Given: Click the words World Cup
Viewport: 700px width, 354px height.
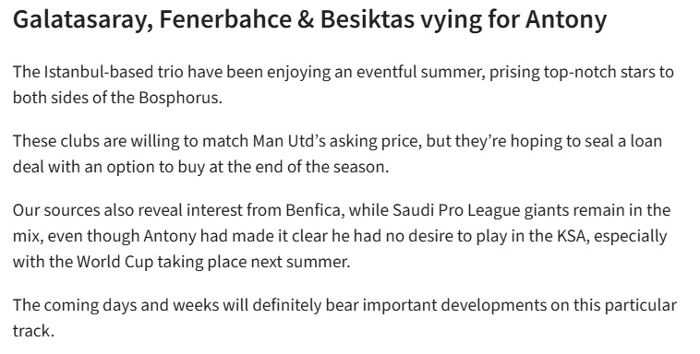Looking at the screenshot, I should coord(115,262).
